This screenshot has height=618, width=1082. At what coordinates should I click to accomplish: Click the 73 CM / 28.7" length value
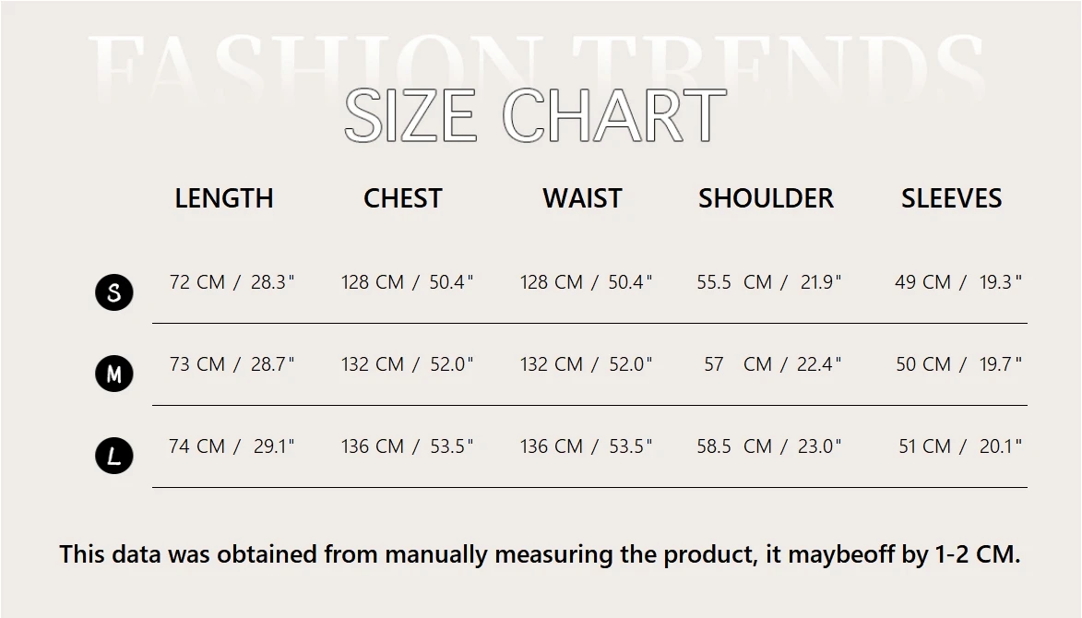click(232, 364)
